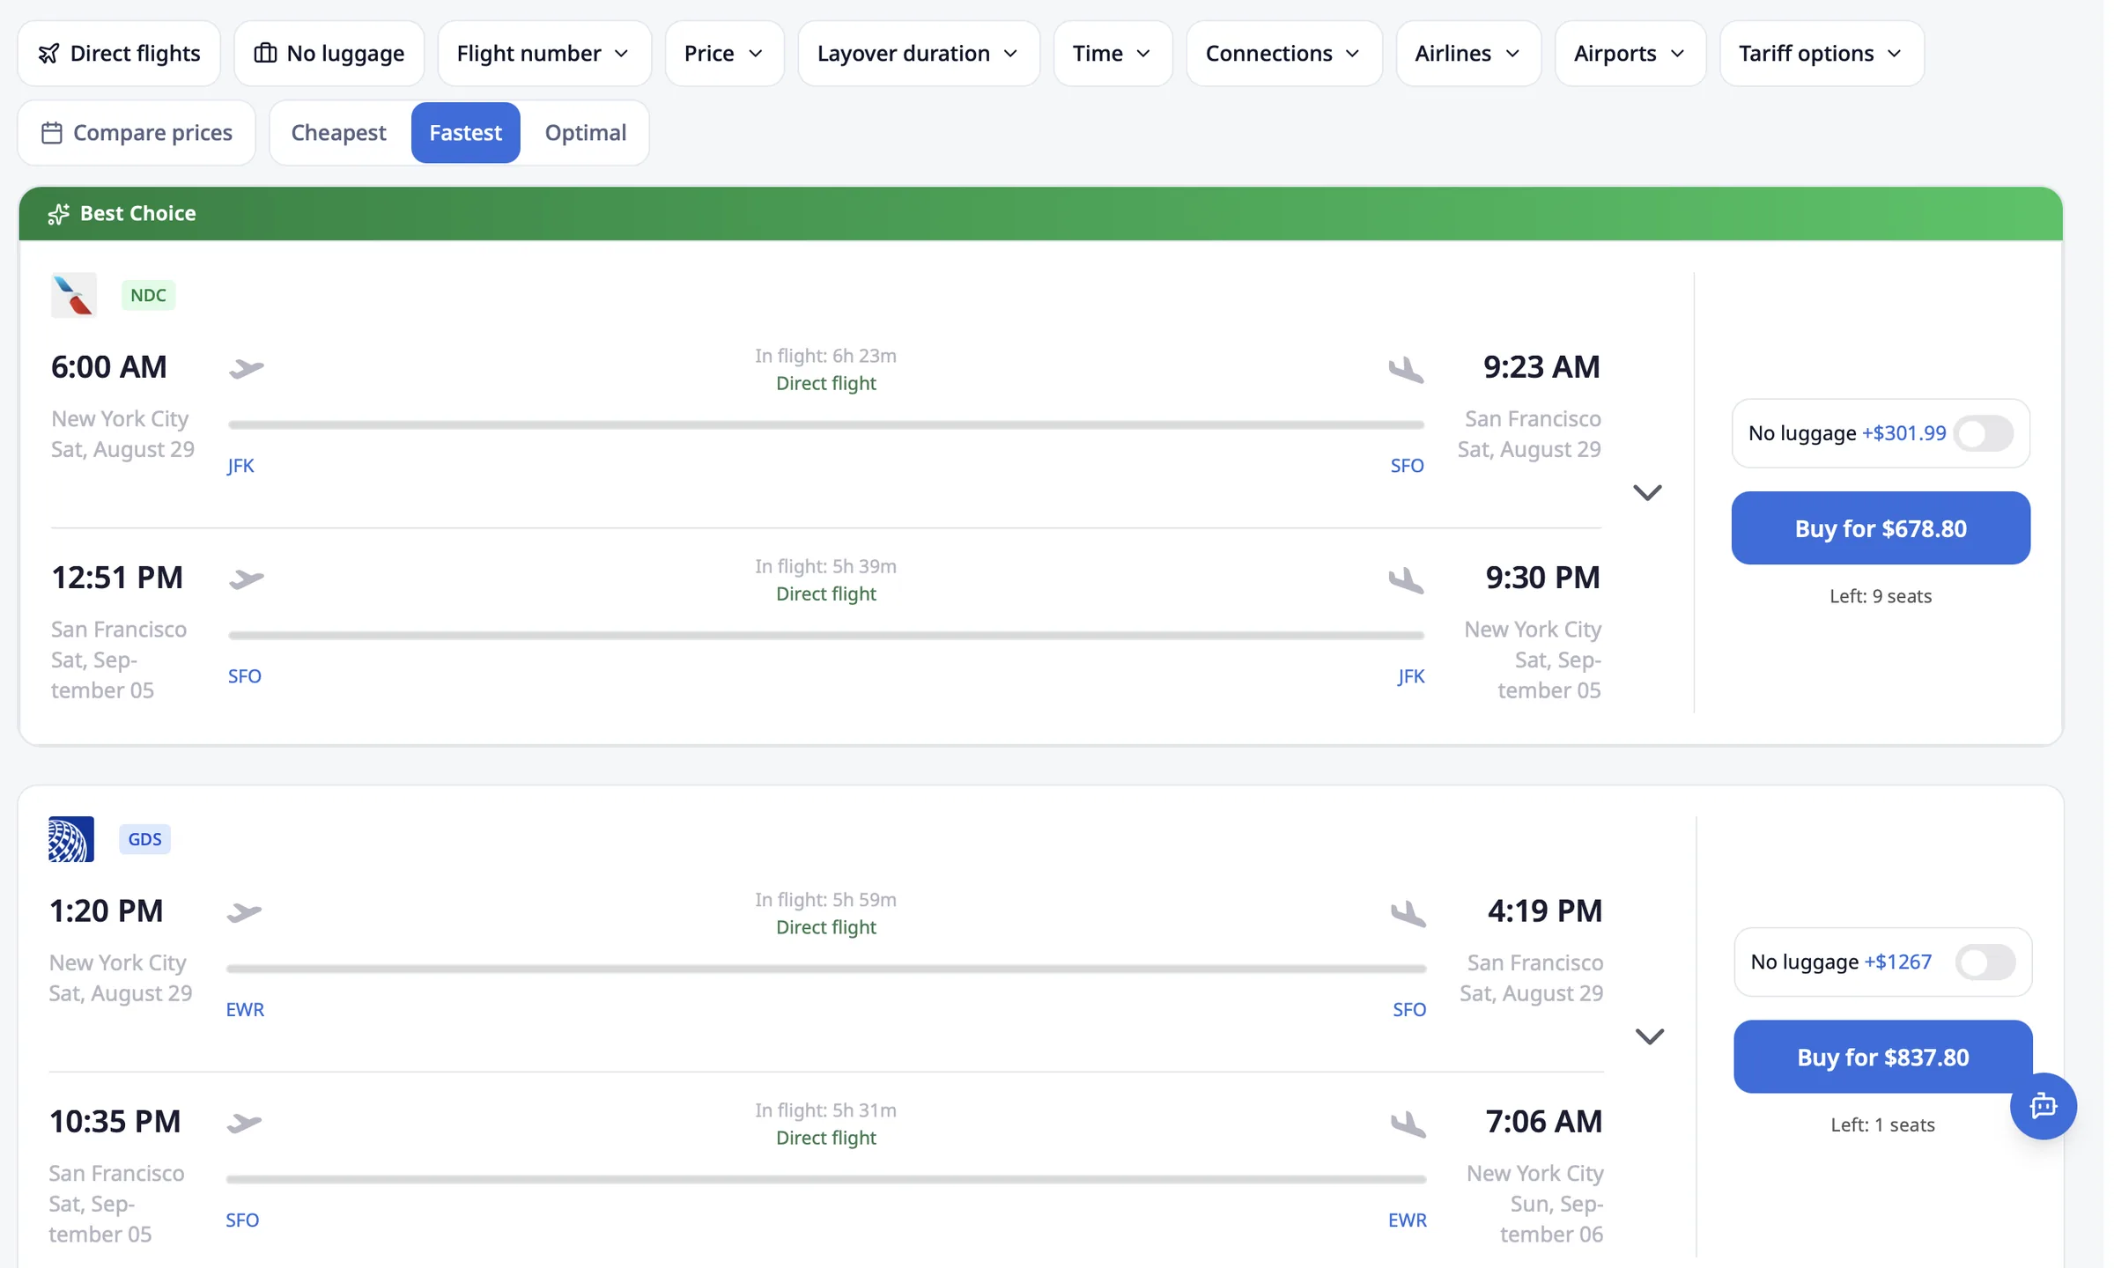Toggle the No luggage filter chip
This screenshot has height=1268, width=2114.
tap(329, 54)
